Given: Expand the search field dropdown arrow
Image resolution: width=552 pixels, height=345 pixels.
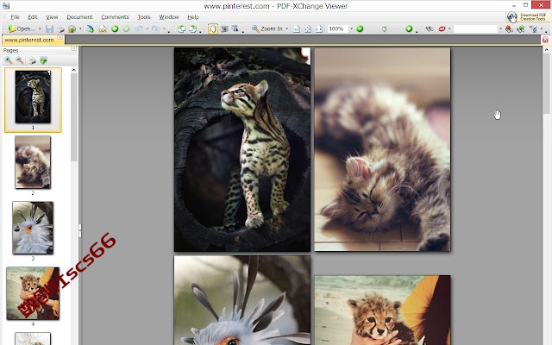Looking at the screenshot, I should click(x=500, y=28).
